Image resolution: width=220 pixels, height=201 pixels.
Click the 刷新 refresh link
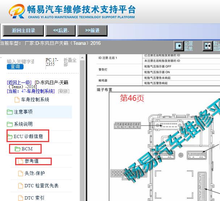point(64,91)
